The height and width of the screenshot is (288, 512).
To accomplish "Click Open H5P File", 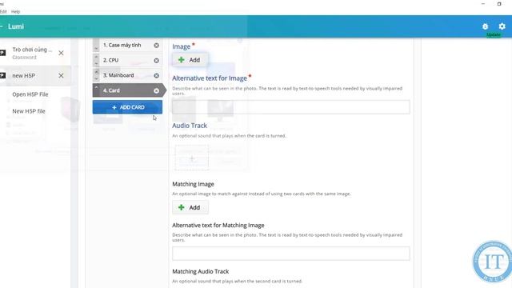I will (30, 94).
